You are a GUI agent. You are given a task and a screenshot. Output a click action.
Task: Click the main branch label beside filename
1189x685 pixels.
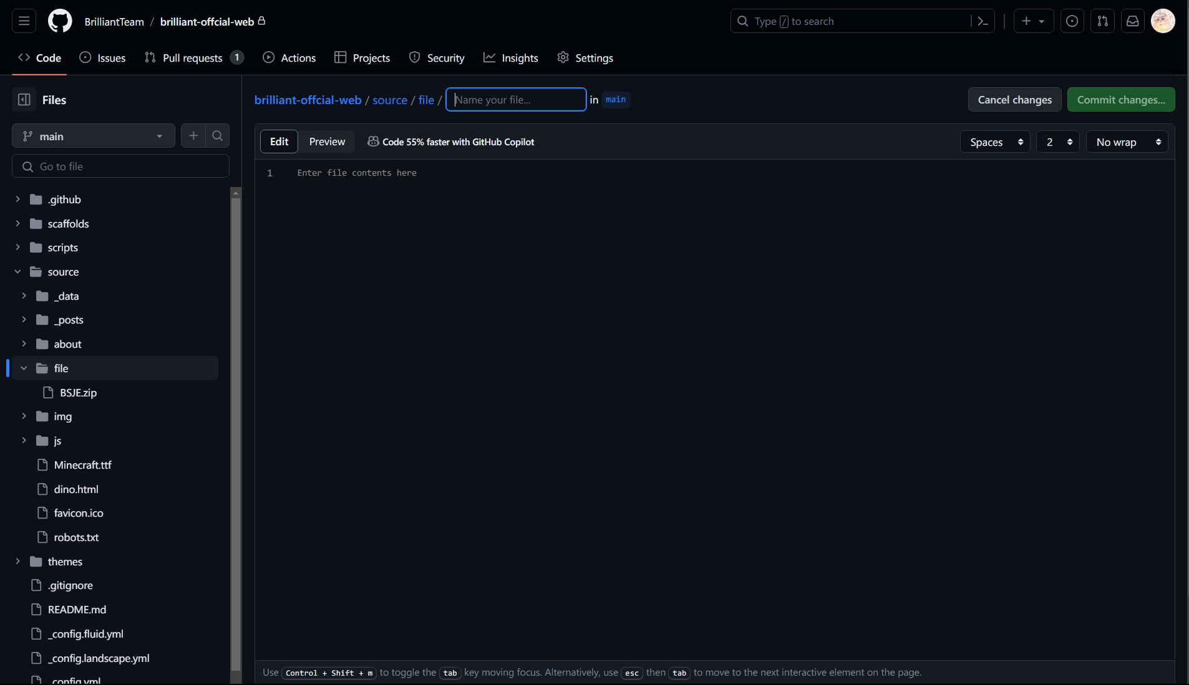[x=616, y=100]
